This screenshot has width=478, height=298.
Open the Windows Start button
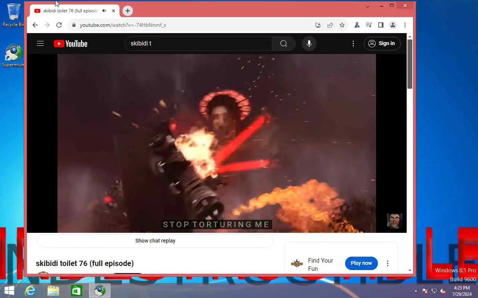(x=9, y=291)
